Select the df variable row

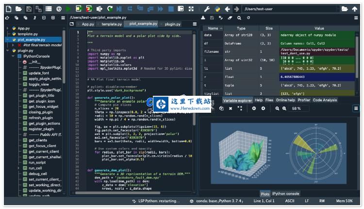pos(279,43)
